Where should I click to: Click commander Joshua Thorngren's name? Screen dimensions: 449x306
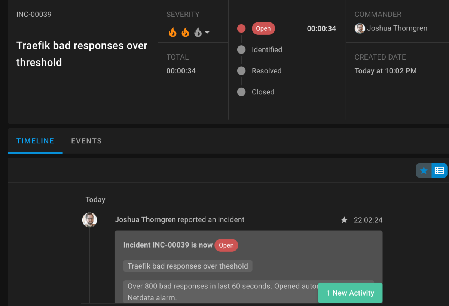(x=397, y=28)
